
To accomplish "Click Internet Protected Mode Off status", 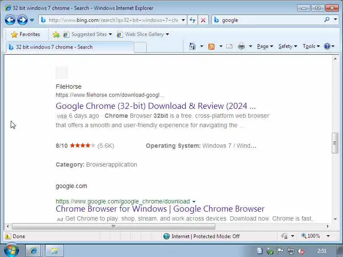I will pyautogui.click(x=202, y=236).
